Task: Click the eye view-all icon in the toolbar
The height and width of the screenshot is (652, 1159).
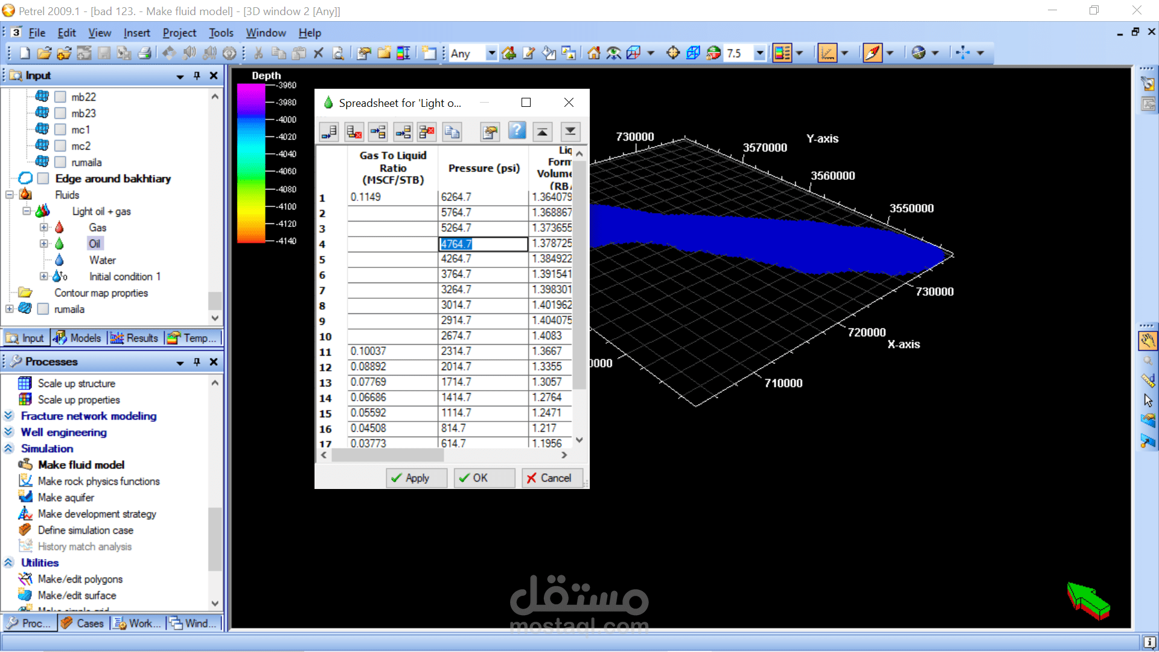Action: click(614, 53)
